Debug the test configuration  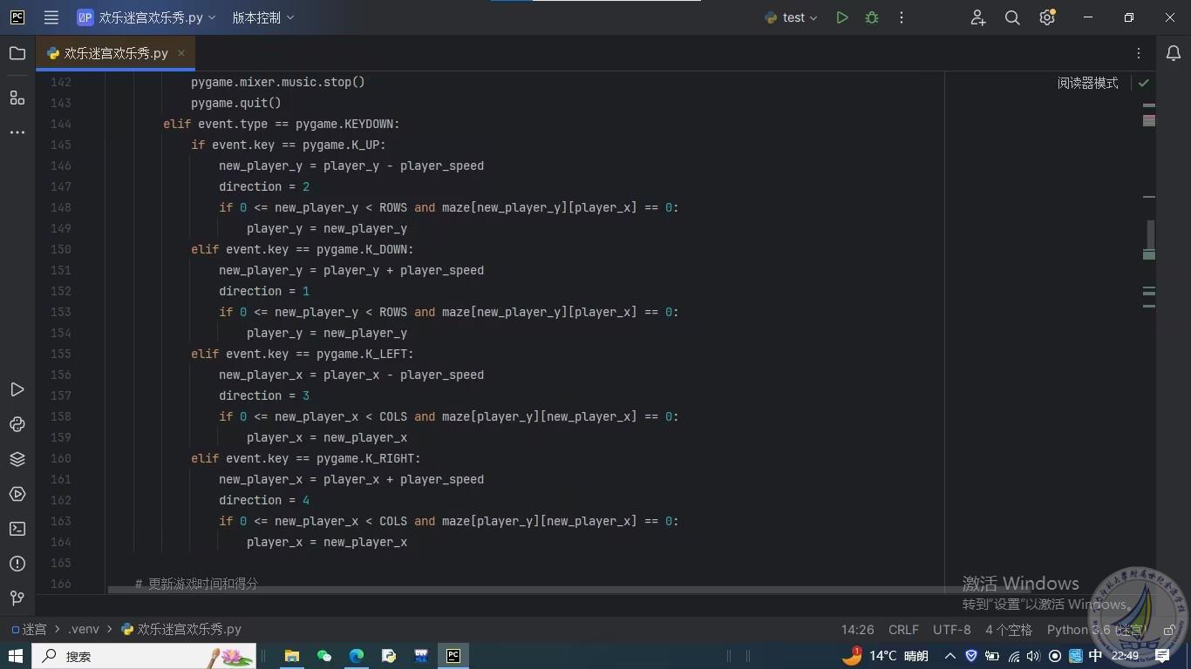871,17
